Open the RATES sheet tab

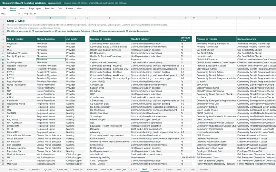[x=169, y=170]
